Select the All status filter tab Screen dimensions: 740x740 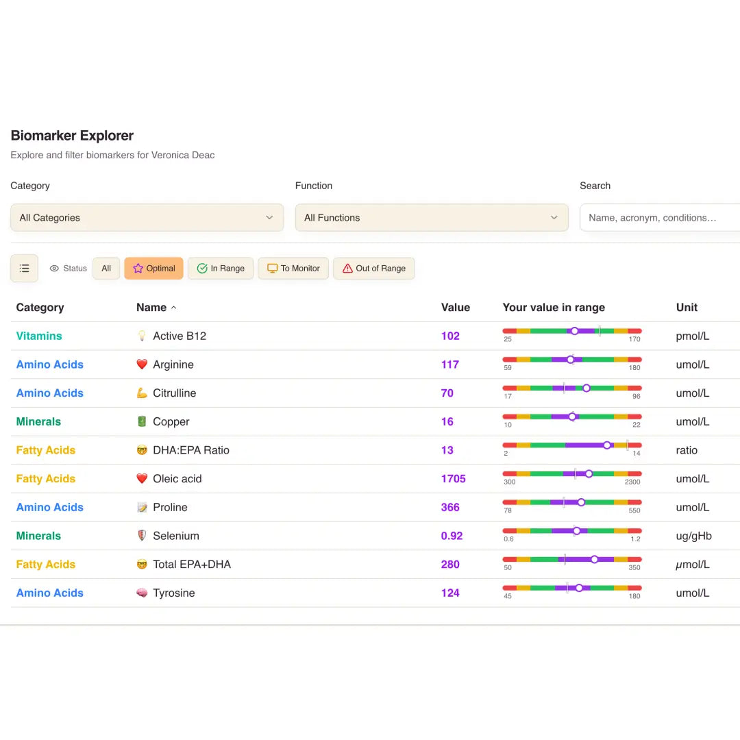(x=106, y=269)
